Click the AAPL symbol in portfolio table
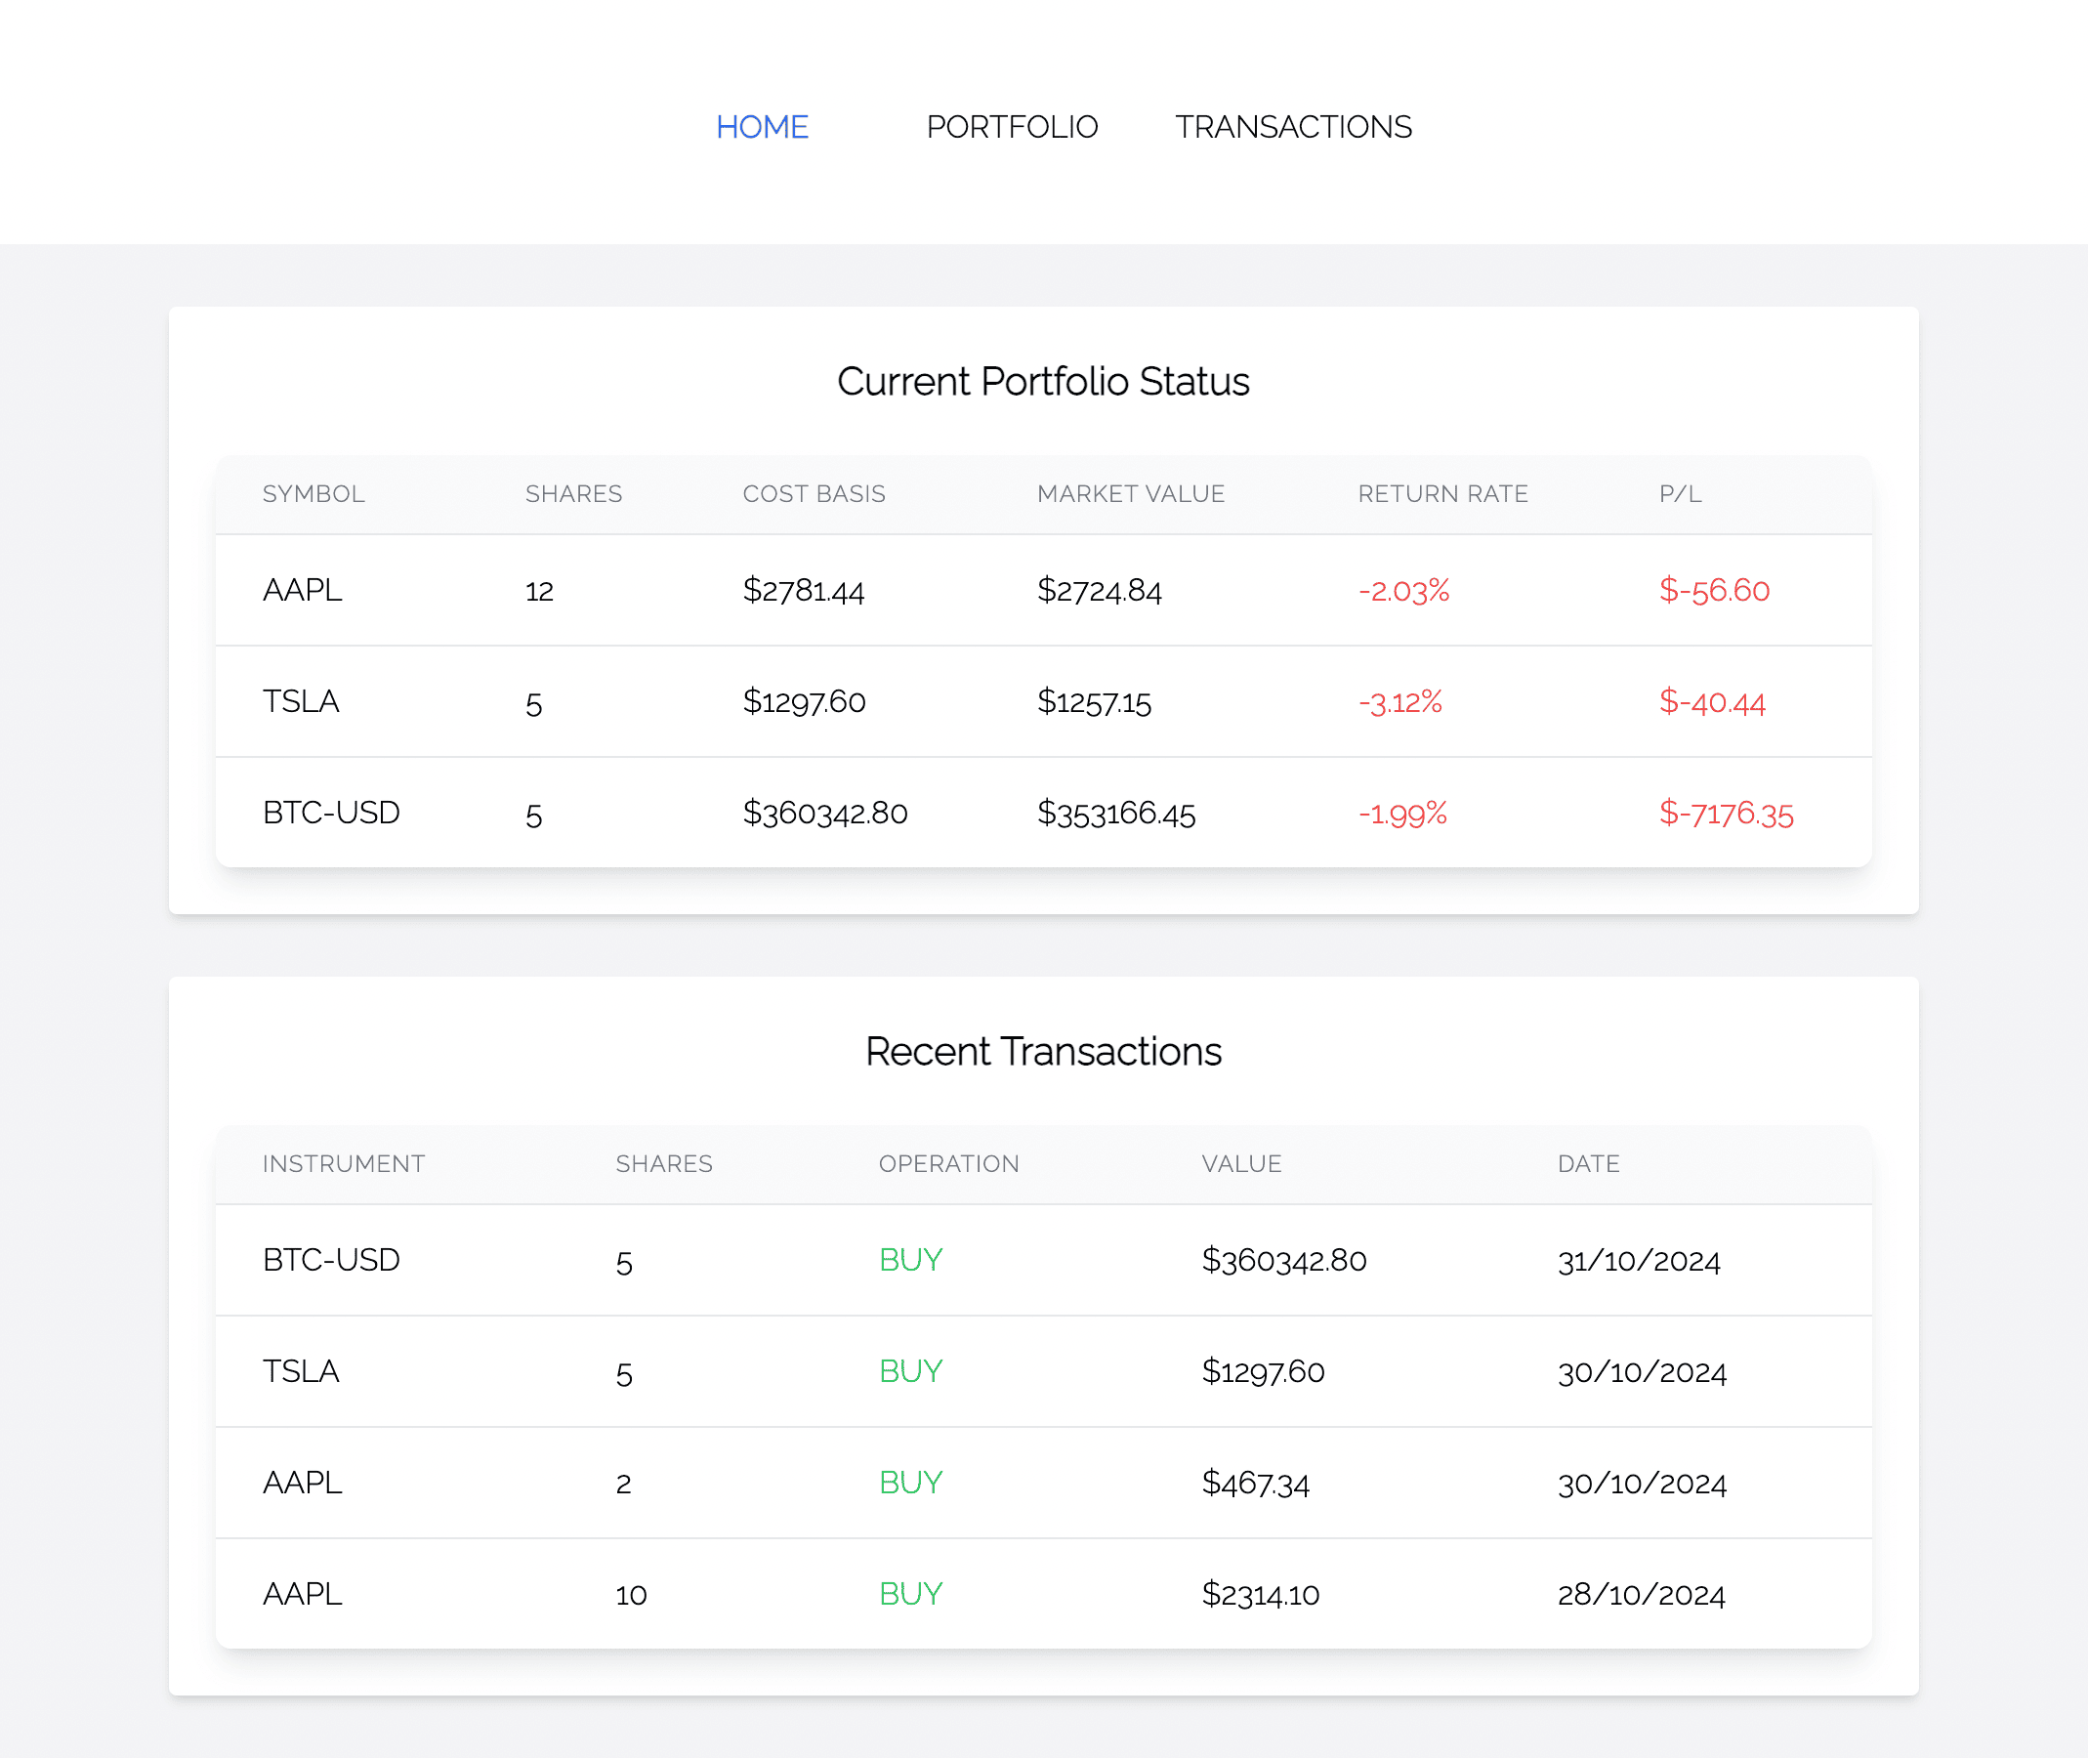Viewport: 2088px width, 1758px height. [x=302, y=590]
